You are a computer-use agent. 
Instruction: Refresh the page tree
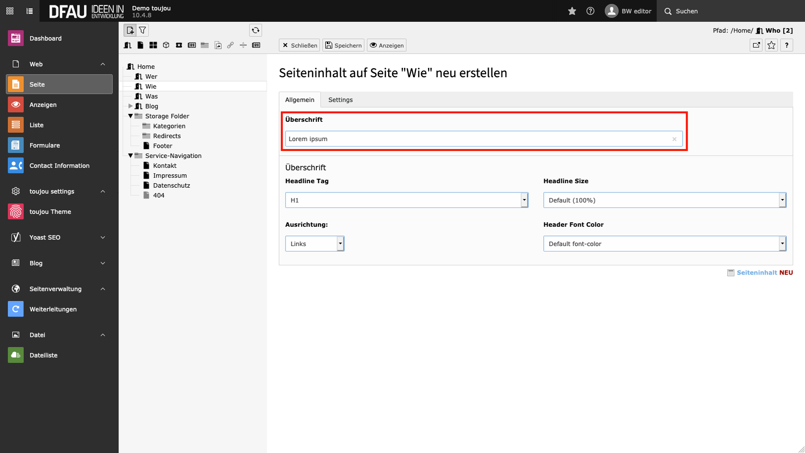[x=255, y=30]
